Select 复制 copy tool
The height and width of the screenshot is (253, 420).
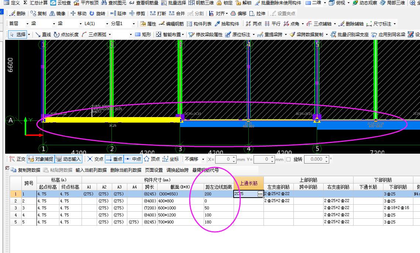point(38,13)
